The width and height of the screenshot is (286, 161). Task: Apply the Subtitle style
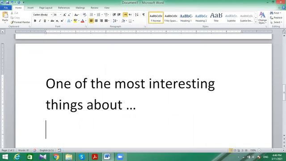pyautogui.click(x=231, y=18)
